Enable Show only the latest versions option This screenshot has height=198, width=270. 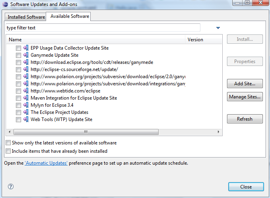[8, 143]
